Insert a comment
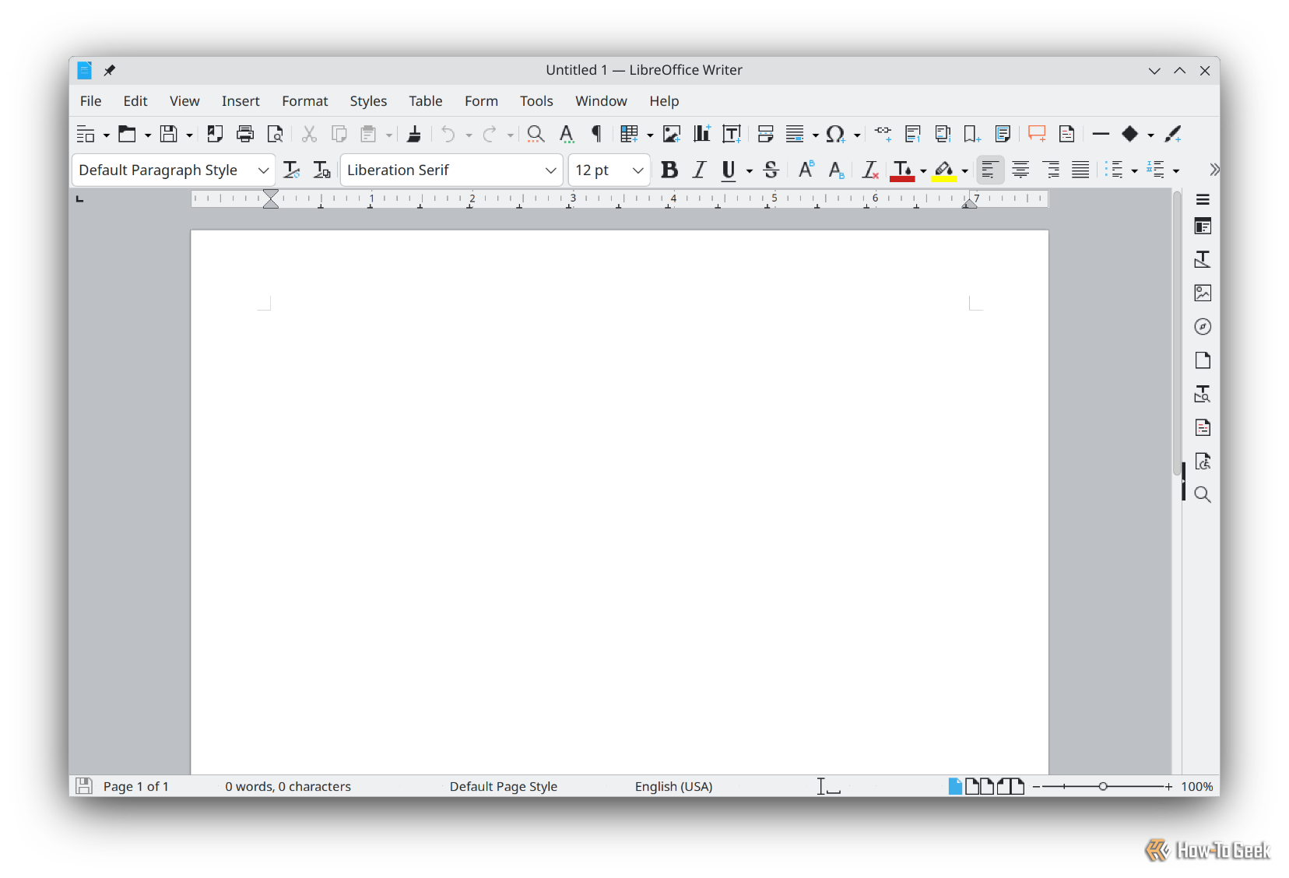Screen dimensions: 1289x878 [x=1036, y=133]
